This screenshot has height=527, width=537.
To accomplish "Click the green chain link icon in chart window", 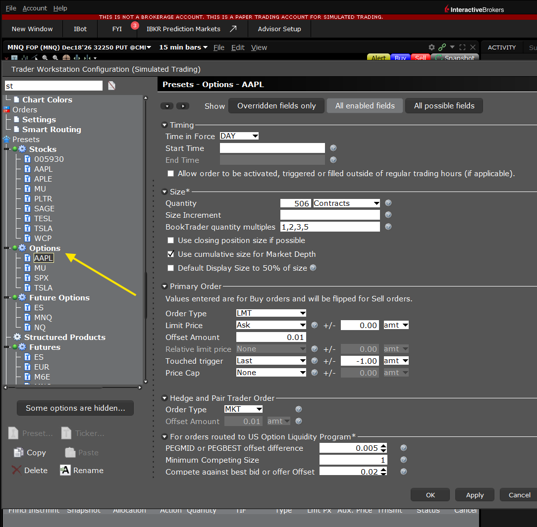I will (x=442, y=47).
